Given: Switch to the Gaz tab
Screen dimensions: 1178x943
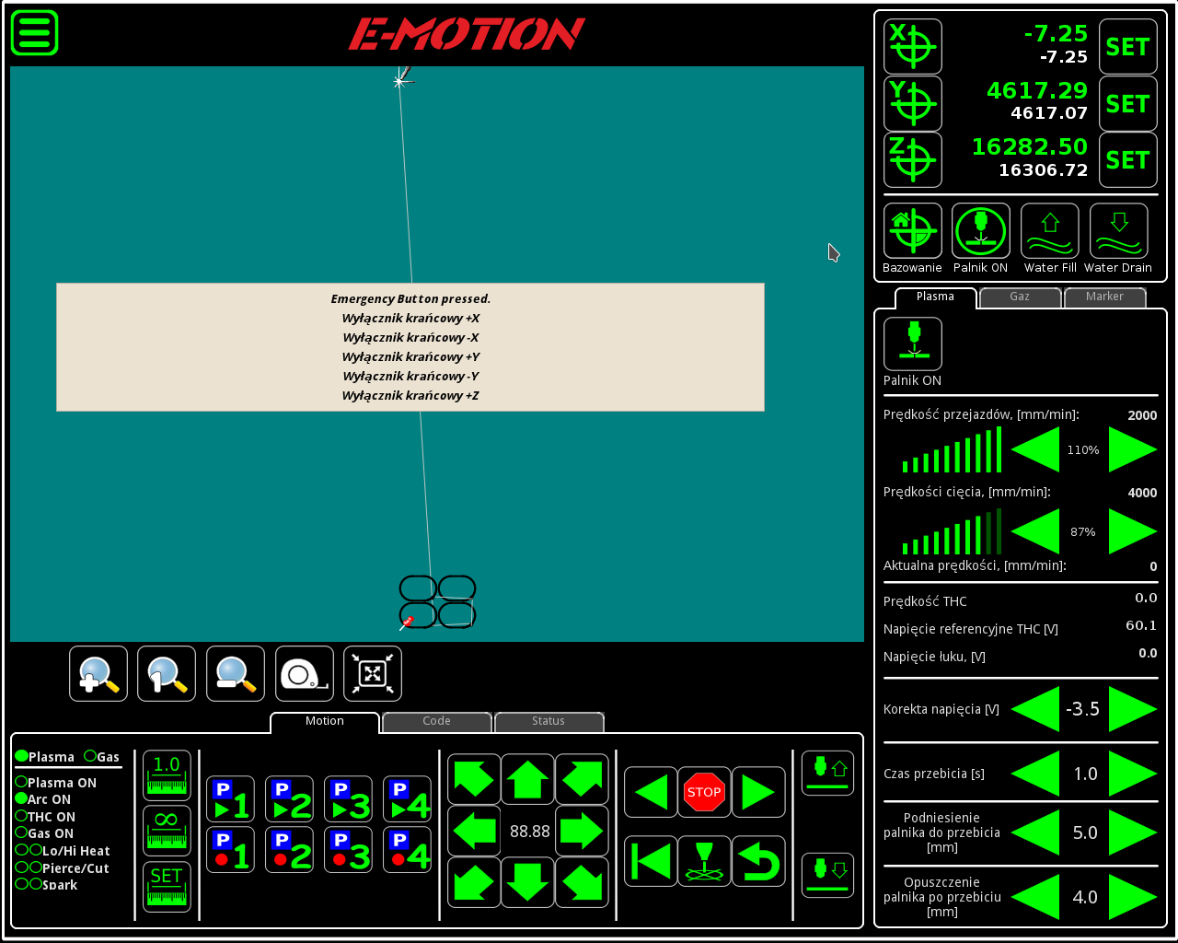Looking at the screenshot, I should [1020, 297].
